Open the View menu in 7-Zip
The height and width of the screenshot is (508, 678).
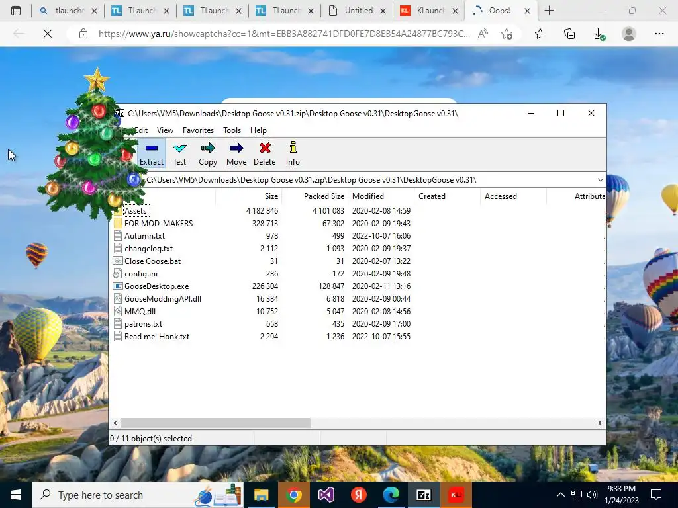tap(165, 130)
